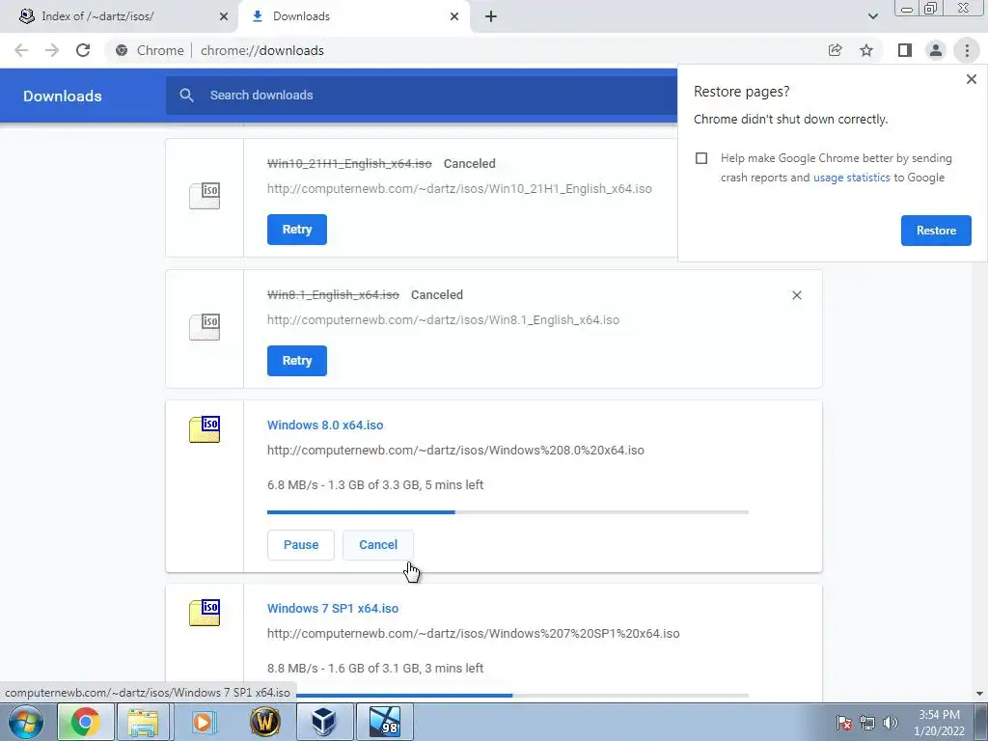Viewport: 988px width, 741px height.
Task: Click the Win8.1_English source URL
Action: pos(443,319)
